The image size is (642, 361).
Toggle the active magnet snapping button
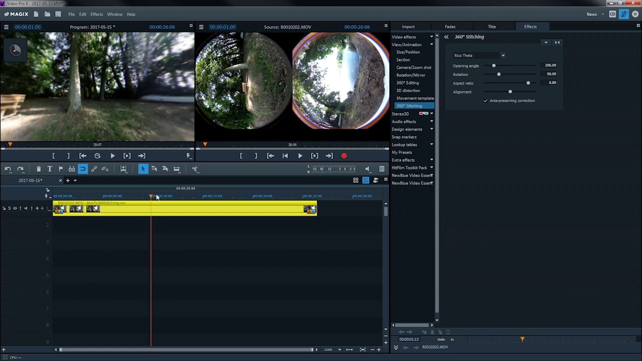pos(83,169)
